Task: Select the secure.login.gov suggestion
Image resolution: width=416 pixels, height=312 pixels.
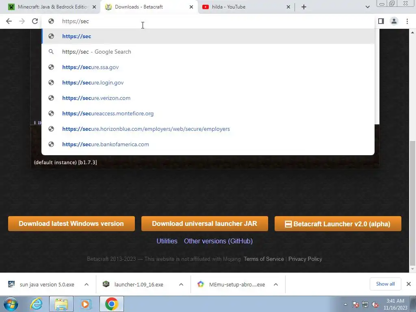Action: coord(208,82)
